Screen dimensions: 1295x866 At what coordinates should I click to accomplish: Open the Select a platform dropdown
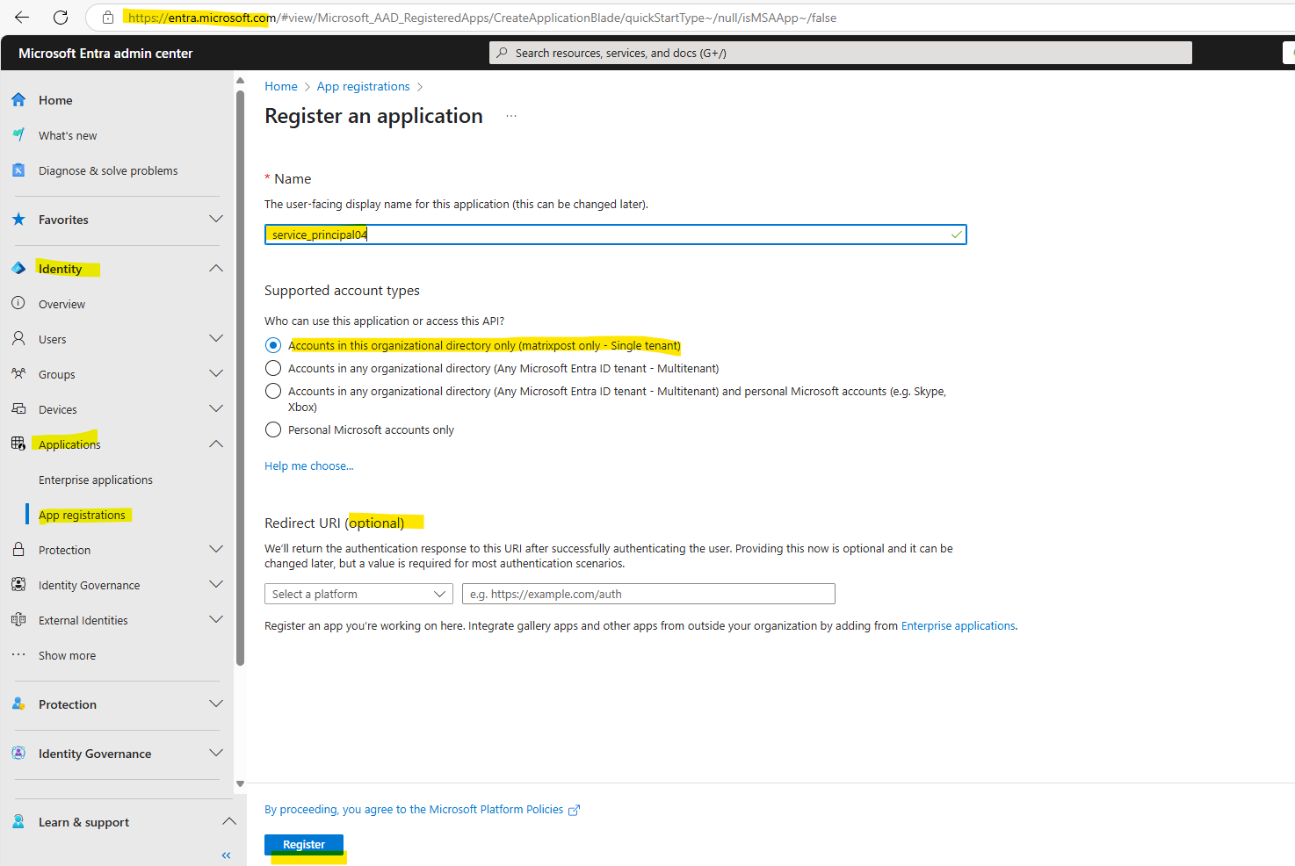(358, 594)
